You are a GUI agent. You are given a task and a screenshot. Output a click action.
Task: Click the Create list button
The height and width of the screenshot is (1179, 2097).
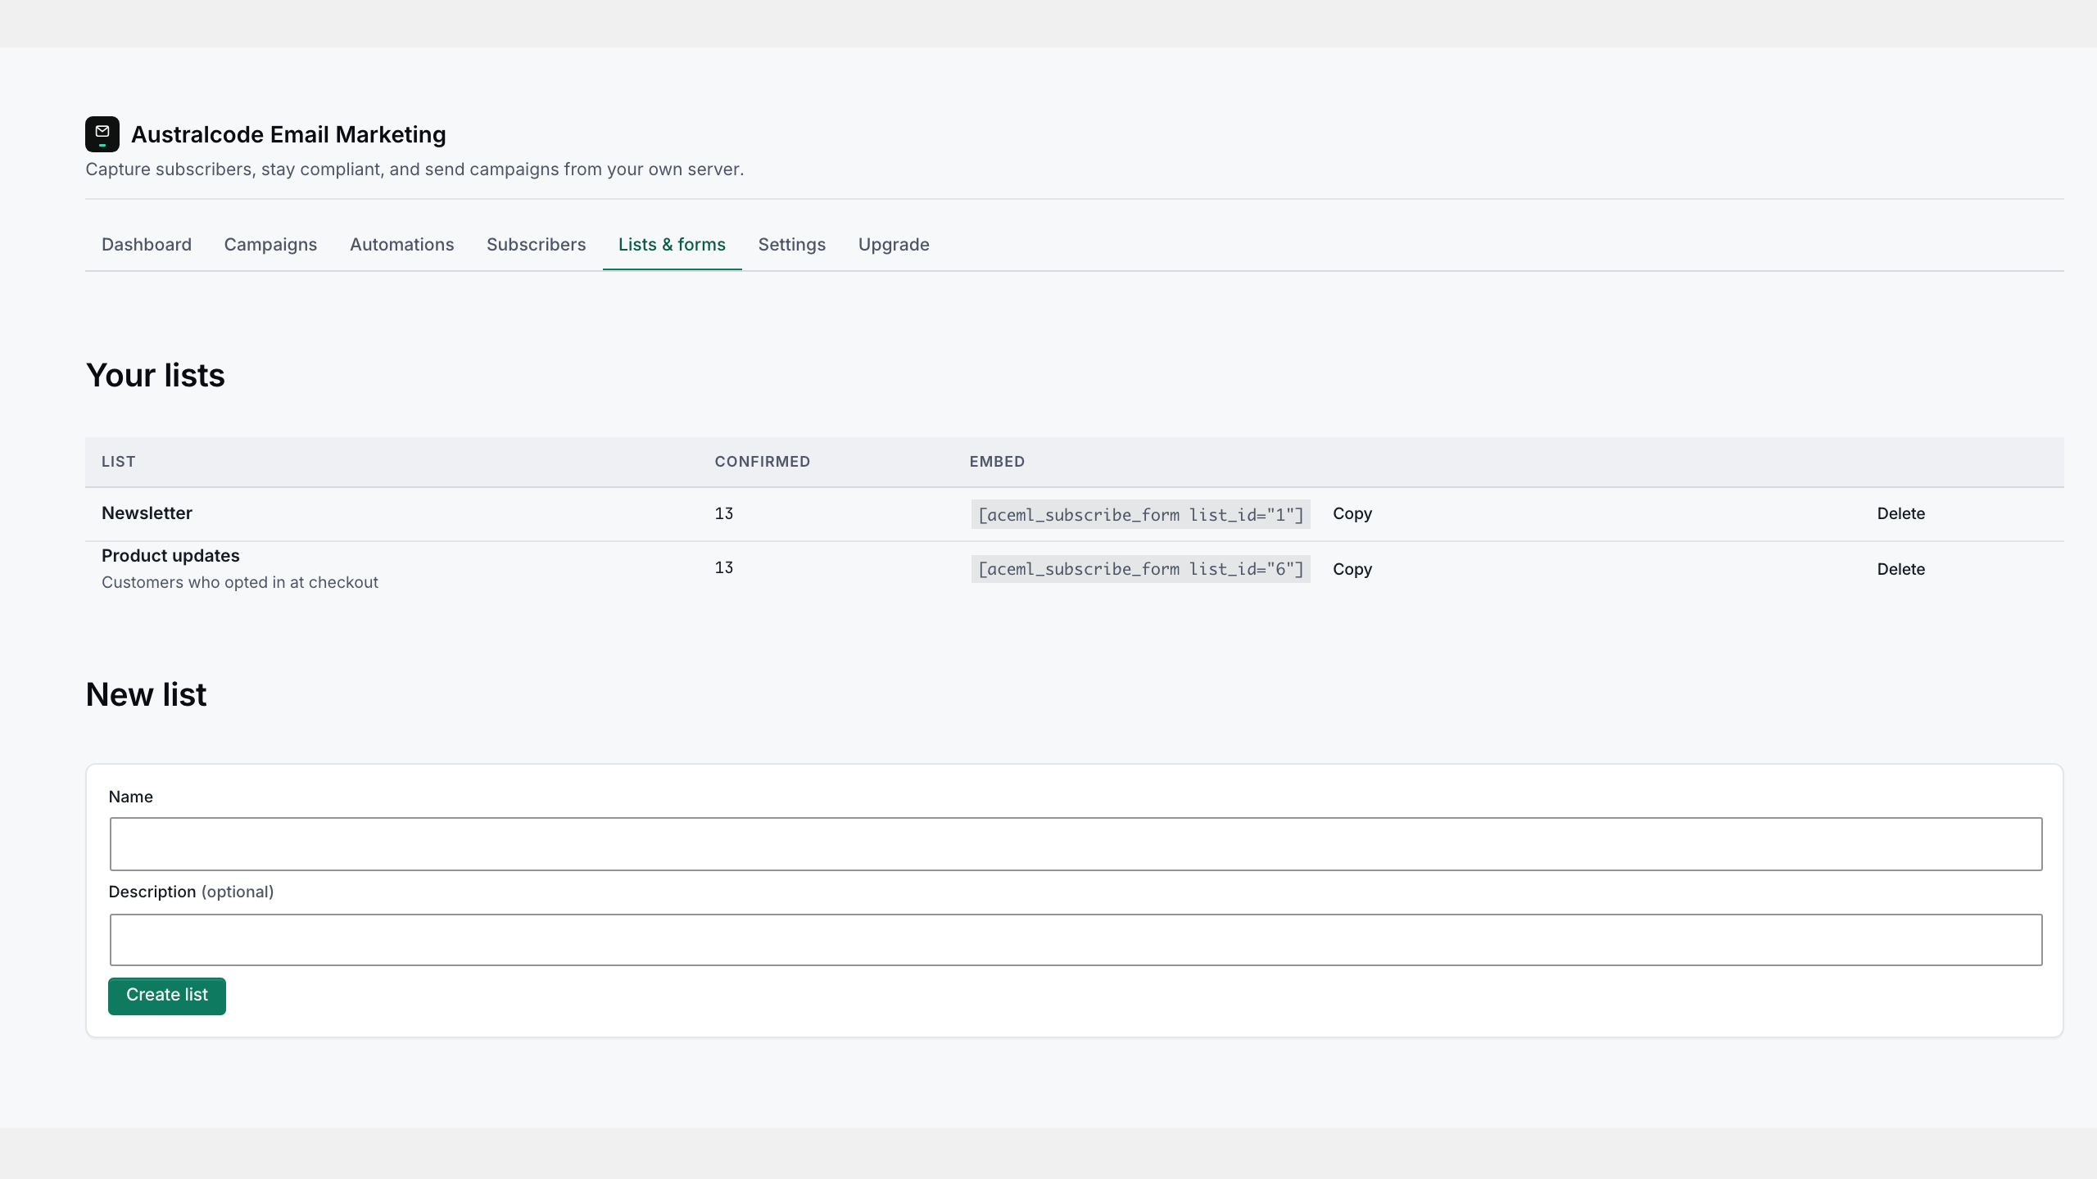point(167,996)
